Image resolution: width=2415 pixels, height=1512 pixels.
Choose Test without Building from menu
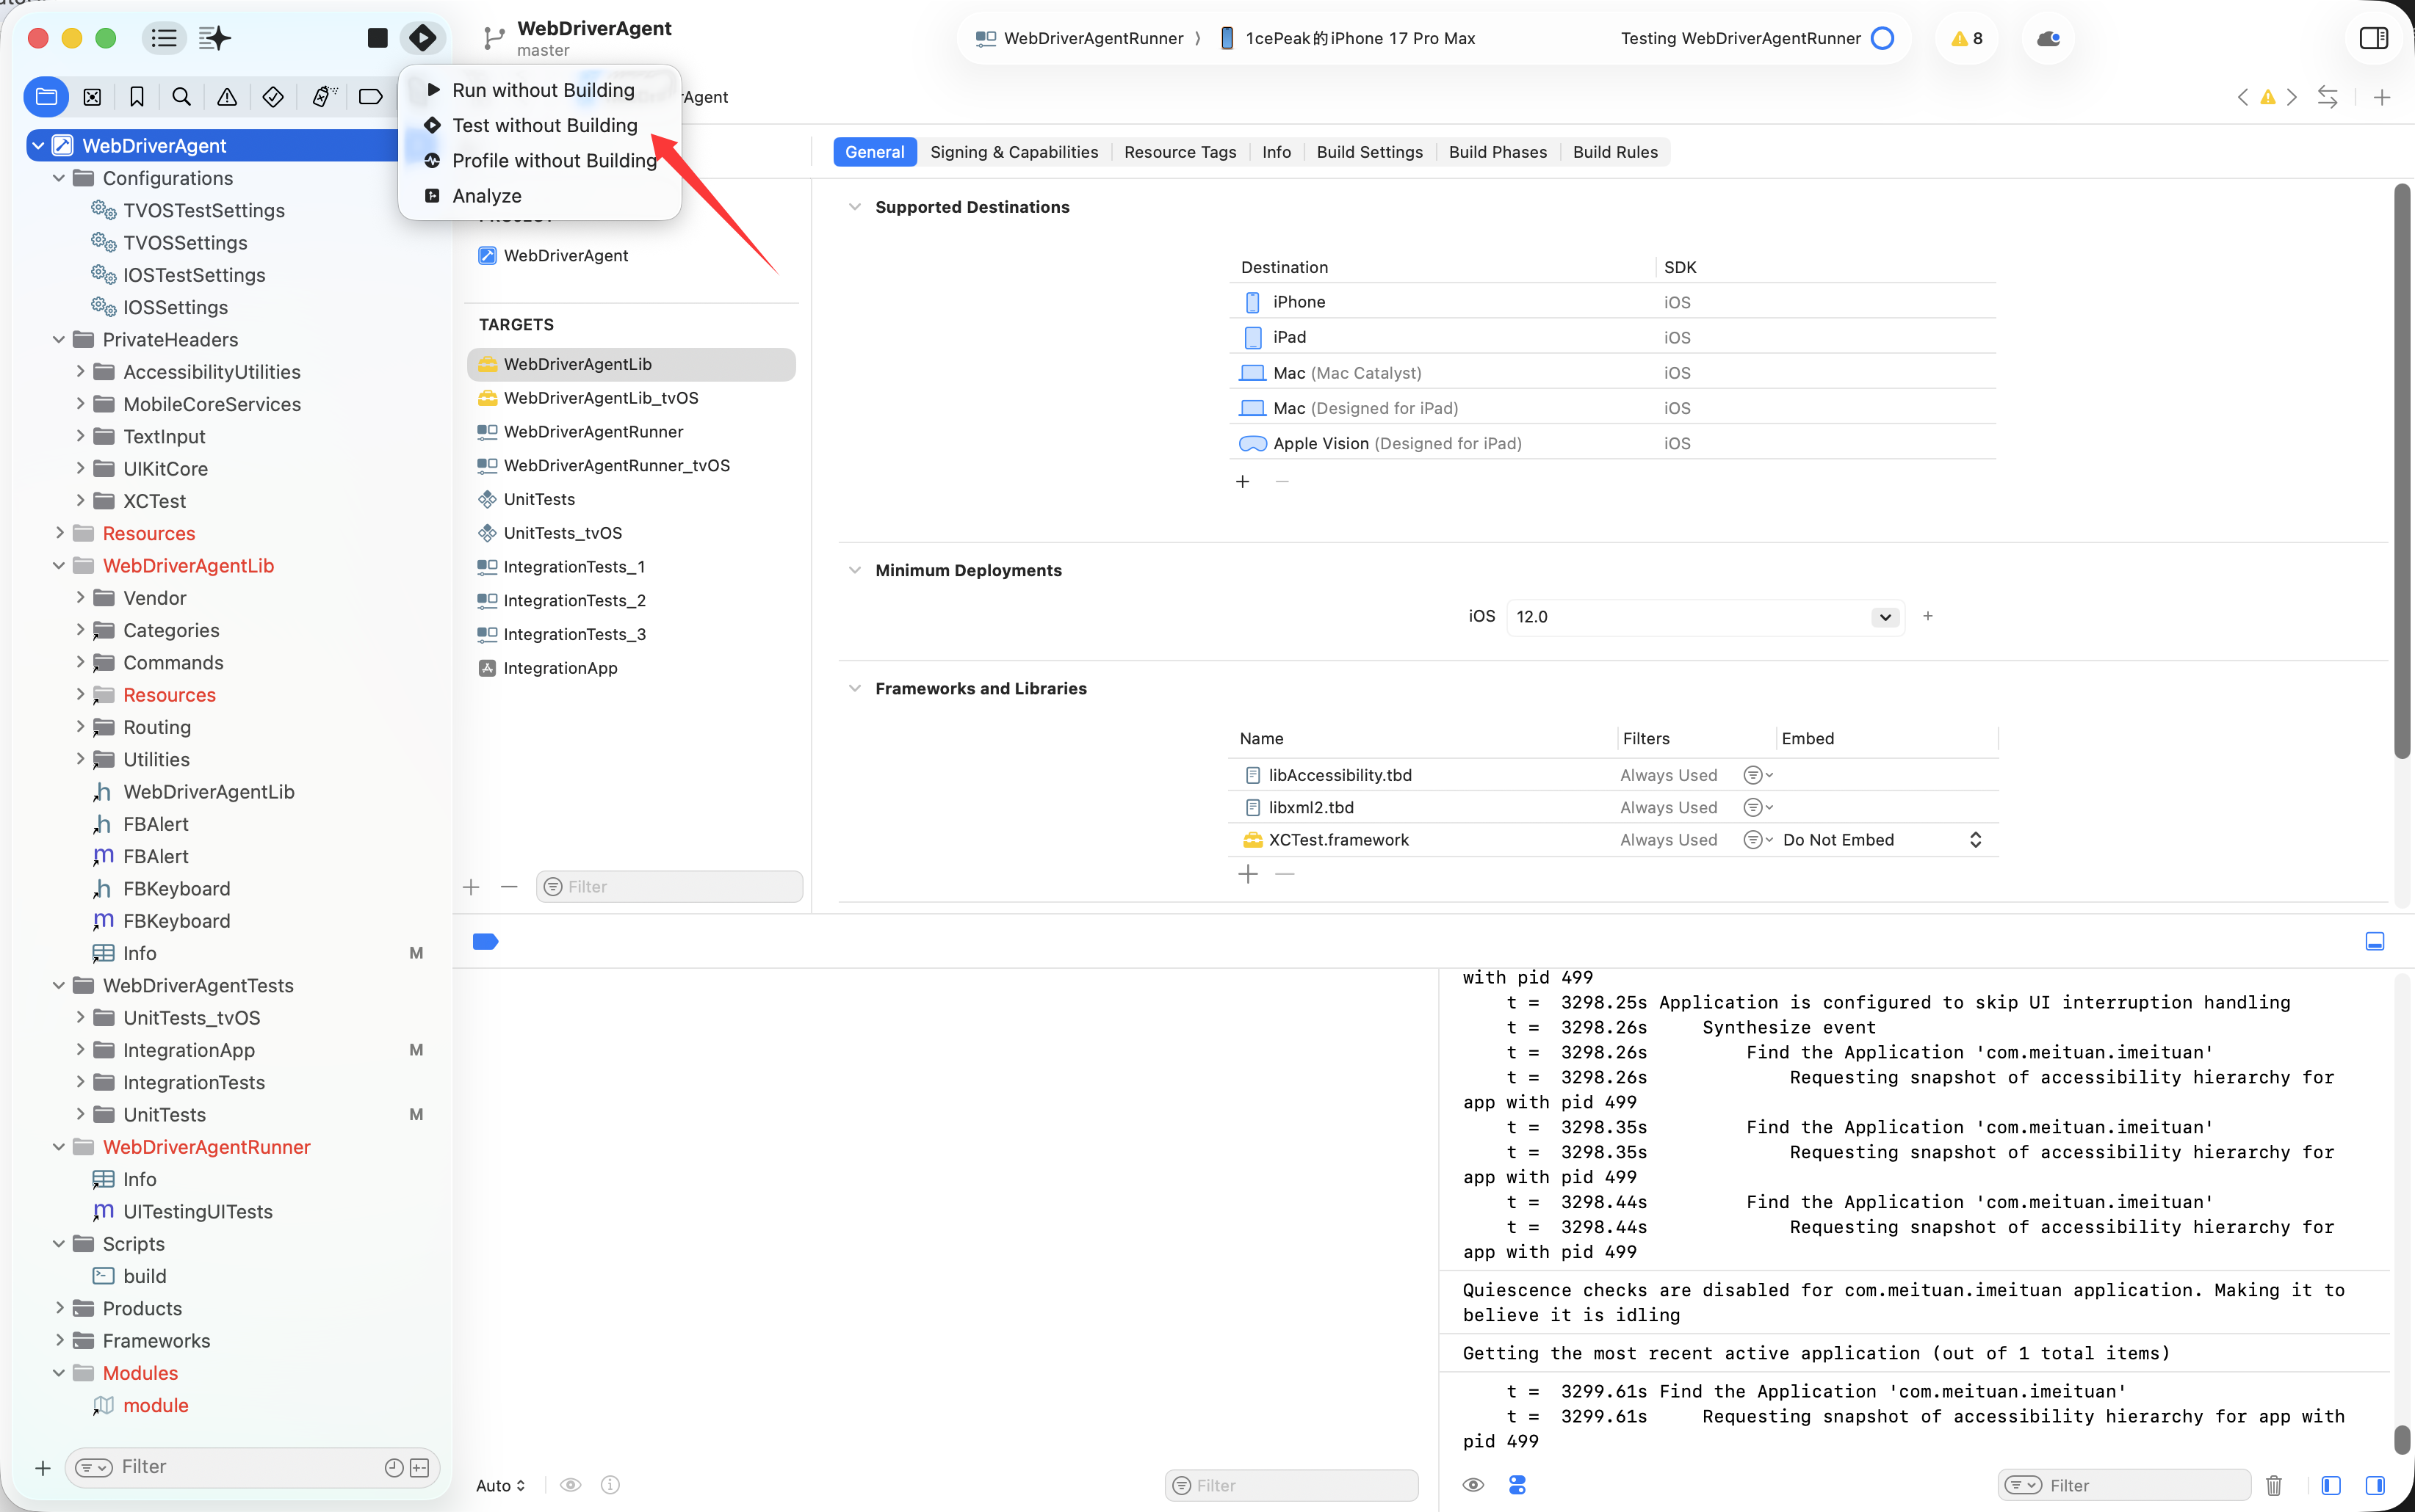pos(544,125)
